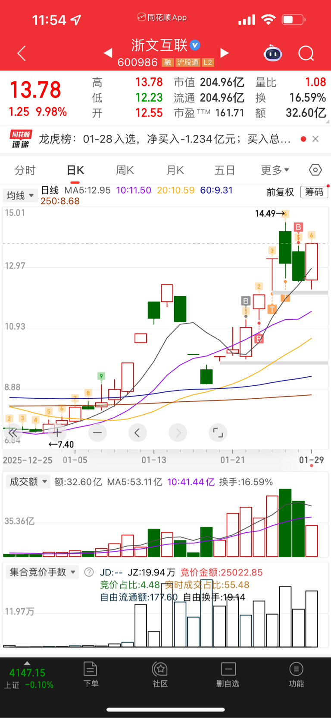Enter fullscreen chart mode
This screenshot has width=331, height=718.
pyautogui.click(x=218, y=432)
